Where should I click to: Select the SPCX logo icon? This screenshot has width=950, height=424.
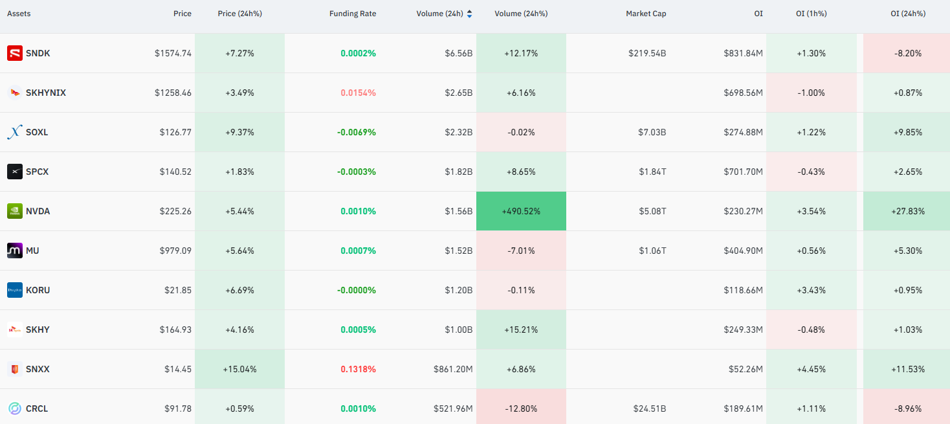coord(15,172)
